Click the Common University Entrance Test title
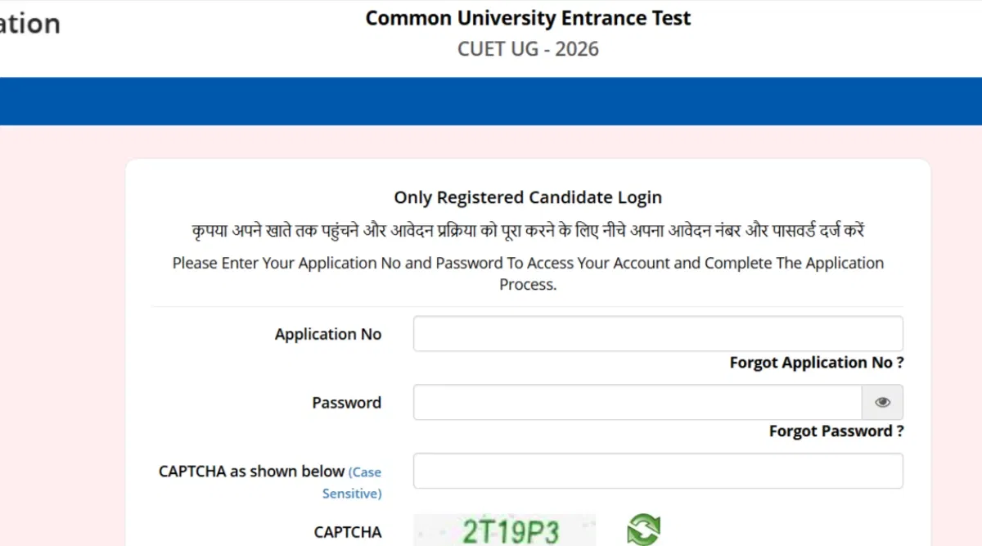 [x=528, y=18]
